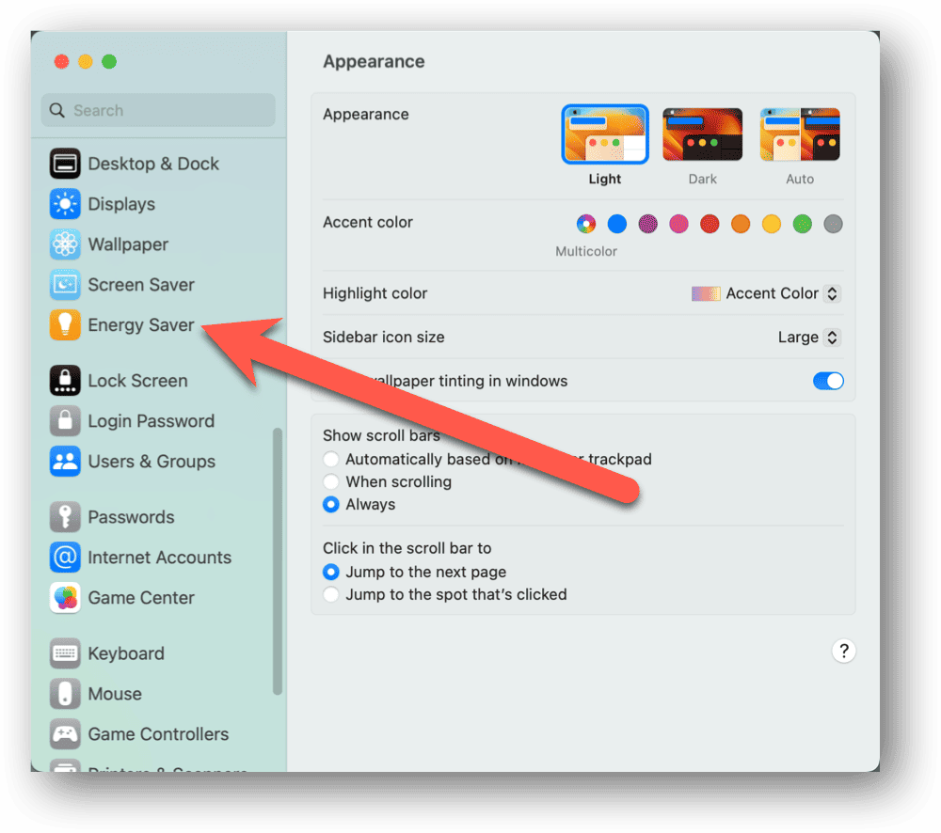941x833 pixels.
Task: Navigate to Lock Screen label
Action: coord(138,381)
